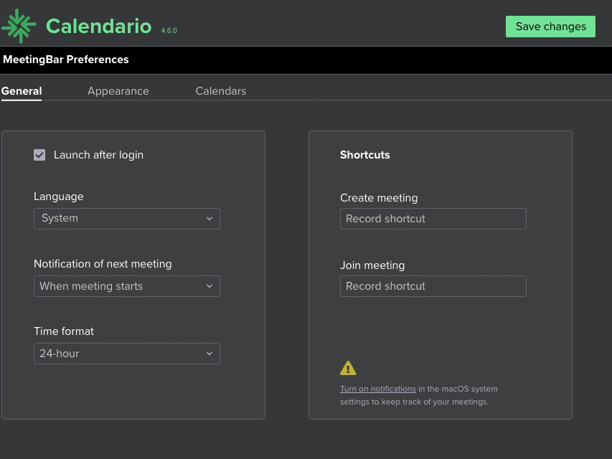The width and height of the screenshot is (612, 459).
Task: Click the yellow warning triangle icon
Action: (x=348, y=368)
